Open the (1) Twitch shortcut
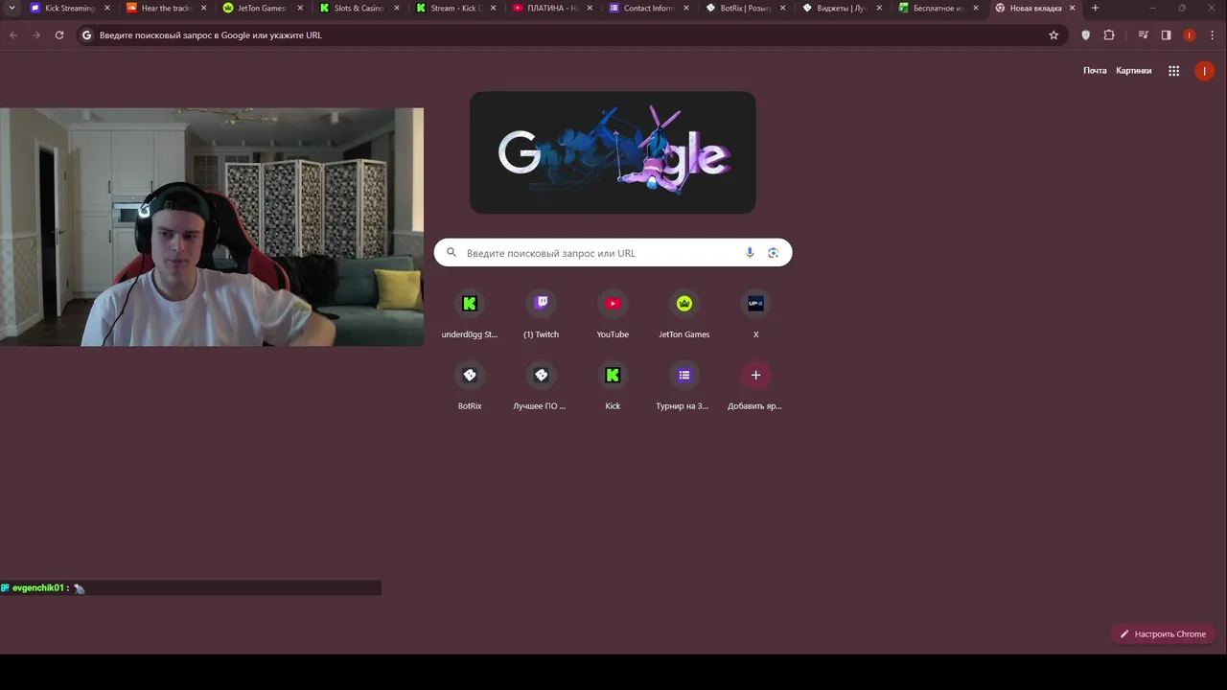The height and width of the screenshot is (690, 1227). 541,314
